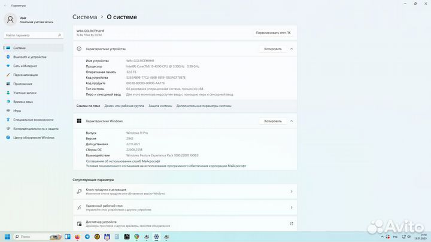Open the User account profile picture
Screen dimensions: 431x242
10,20
